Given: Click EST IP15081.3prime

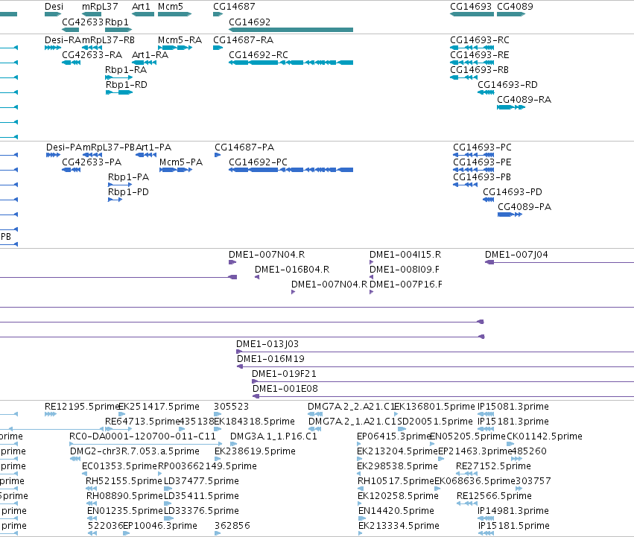Looking at the screenshot, I should click(x=513, y=407).
